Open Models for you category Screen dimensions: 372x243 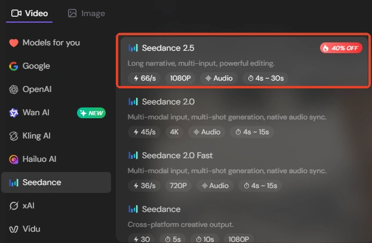(56, 43)
